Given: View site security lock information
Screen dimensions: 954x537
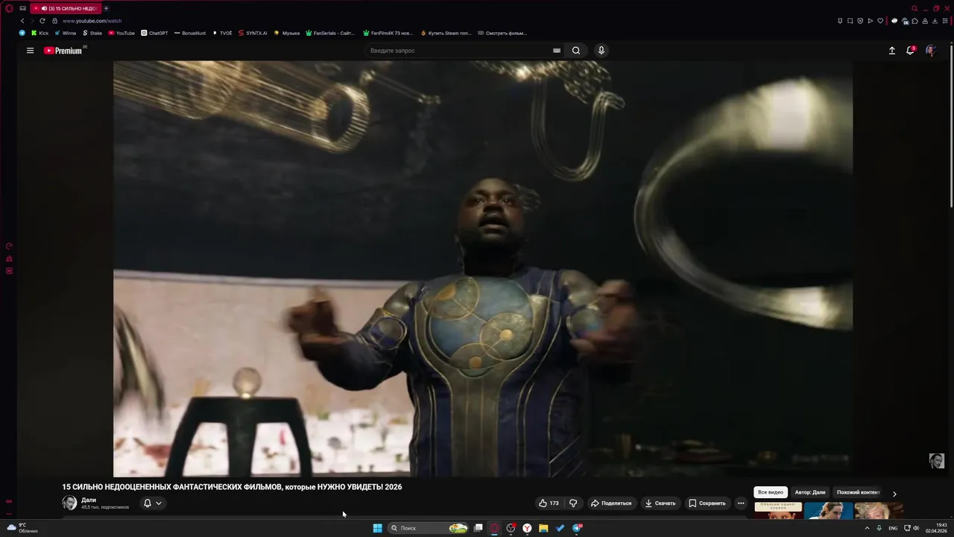Looking at the screenshot, I should [54, 21].
